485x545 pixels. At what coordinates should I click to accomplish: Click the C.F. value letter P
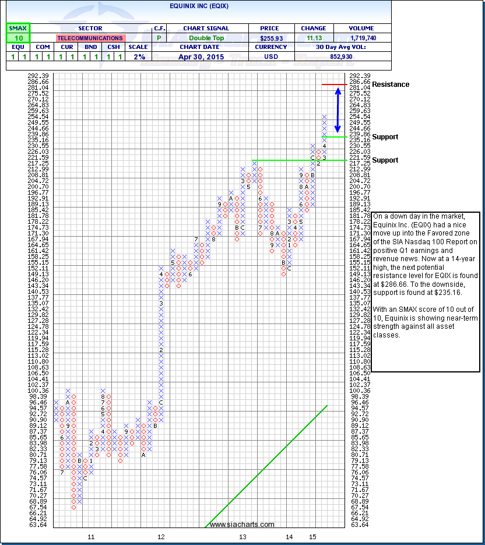point(158,37)
